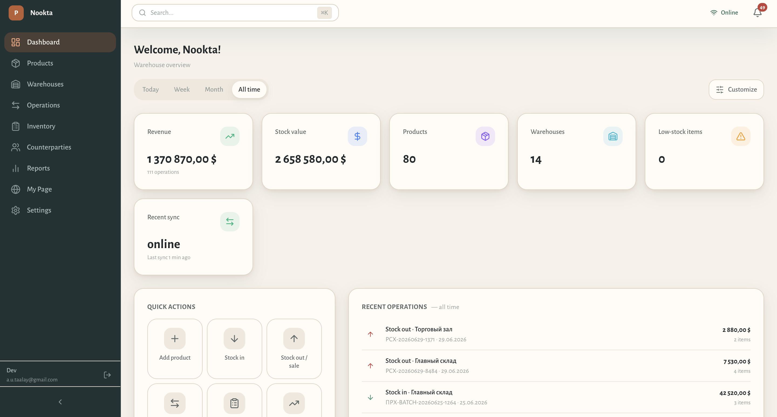The height and width of the screenshot is (417, 777).
Task: Click the search magnifier icon
Action: [x=142, y=13]
